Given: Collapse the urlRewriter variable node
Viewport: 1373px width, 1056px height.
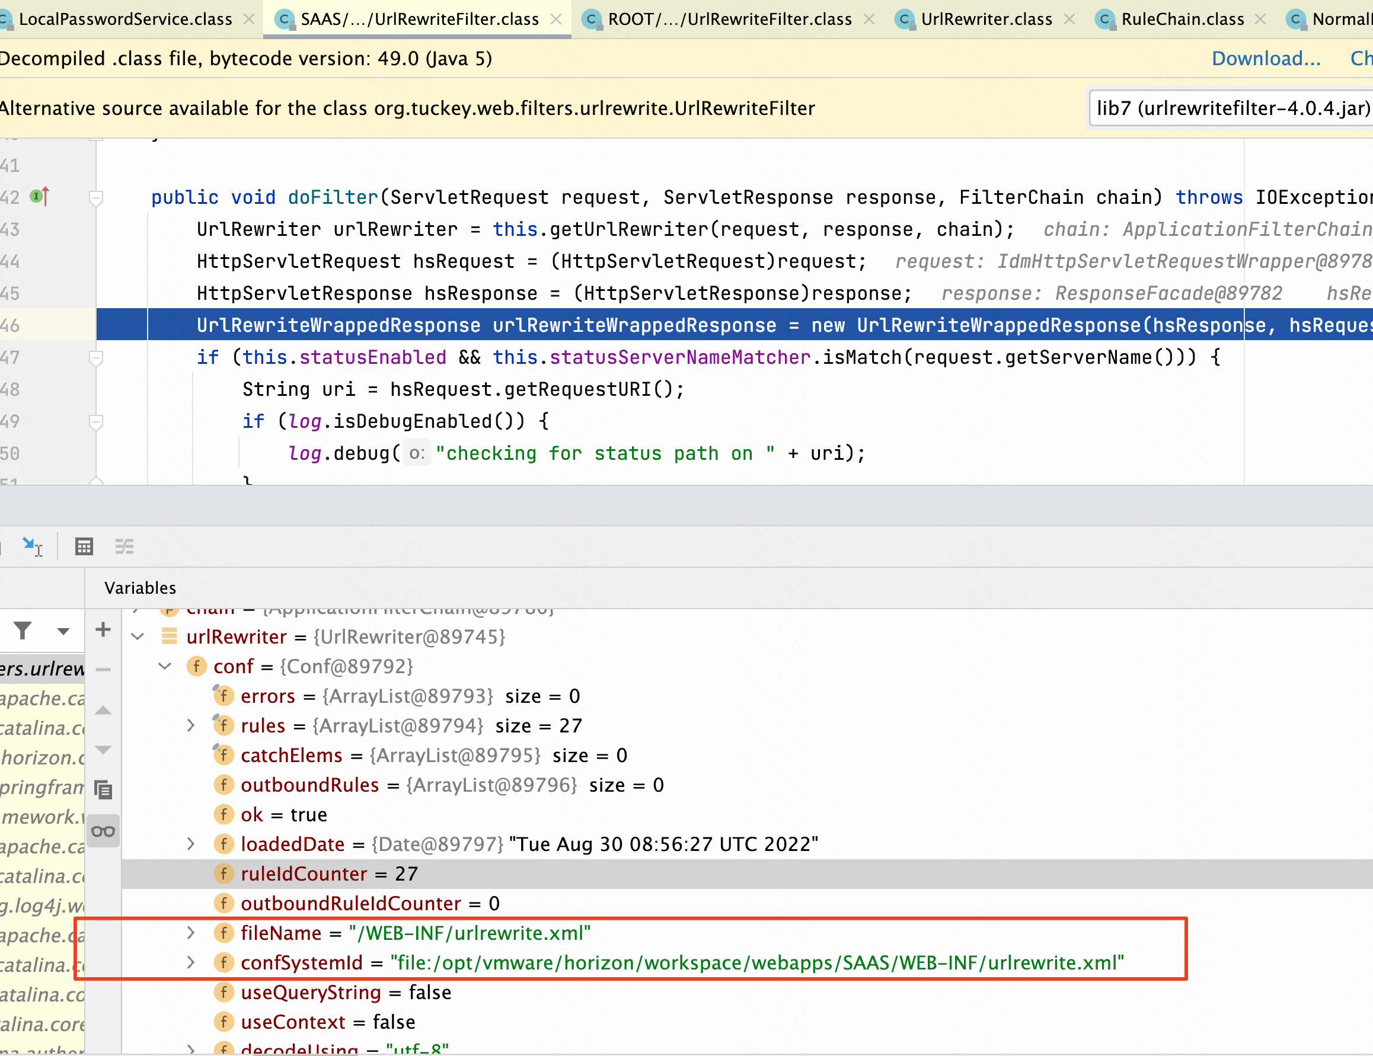Looking at the screenshot, I should (138, 637).
